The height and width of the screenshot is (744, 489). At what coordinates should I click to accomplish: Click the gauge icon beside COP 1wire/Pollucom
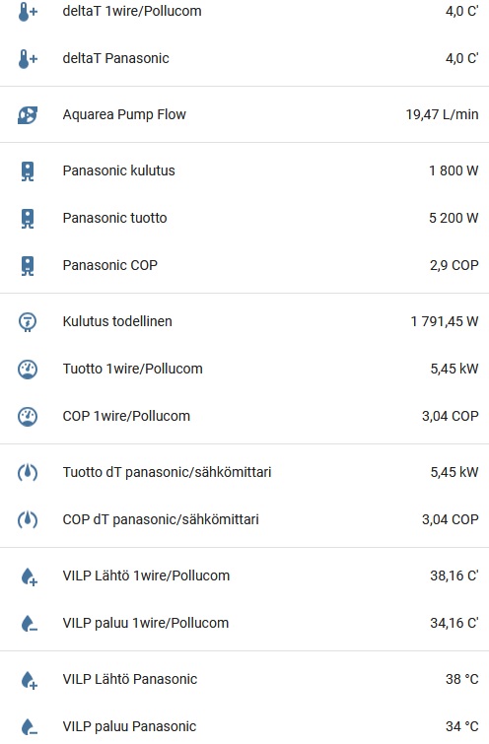(x=28, y=417)
